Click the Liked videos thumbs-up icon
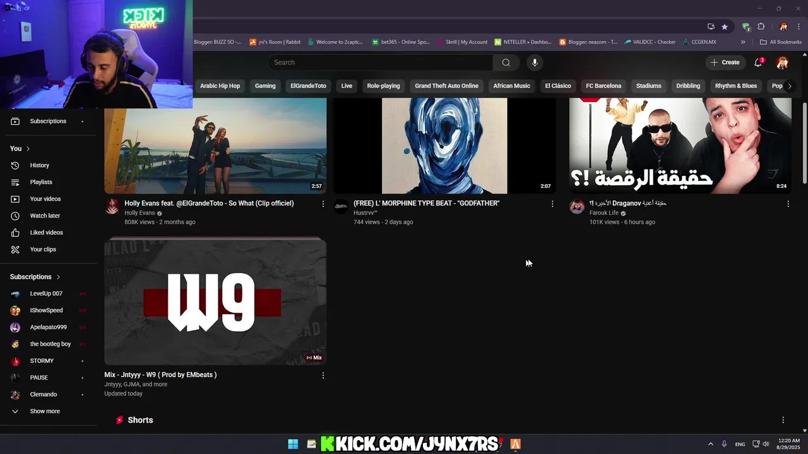 point(15,233)
